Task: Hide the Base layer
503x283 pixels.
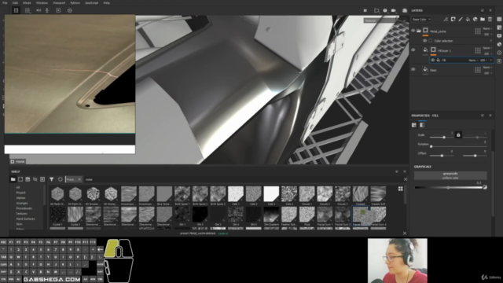Action: pyautogui.click(x=413, y=69)
